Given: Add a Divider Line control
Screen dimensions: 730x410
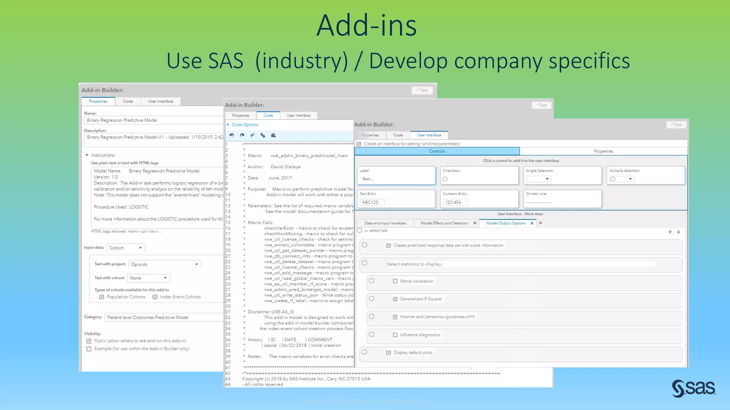Looking at the screenshot, I should pos(562,199).
